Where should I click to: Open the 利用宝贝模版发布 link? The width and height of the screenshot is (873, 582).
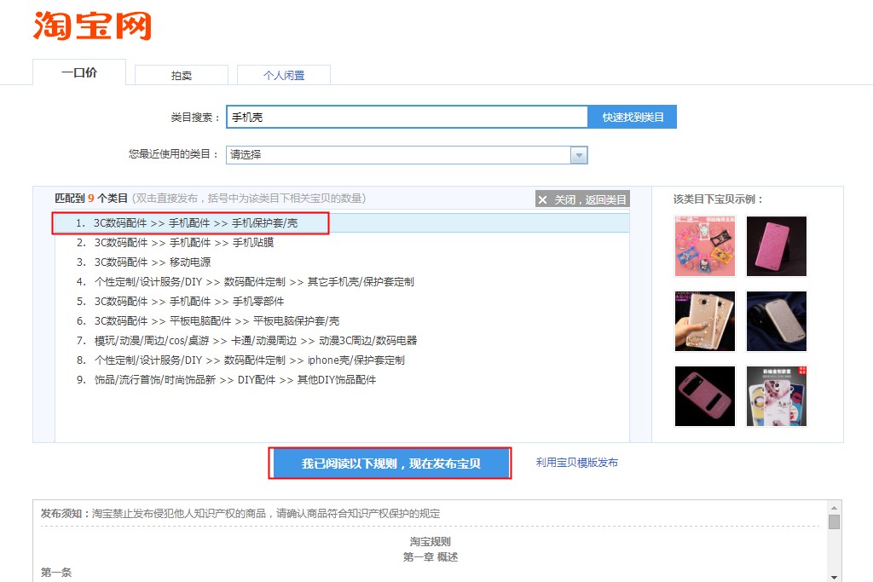[577, 463]
